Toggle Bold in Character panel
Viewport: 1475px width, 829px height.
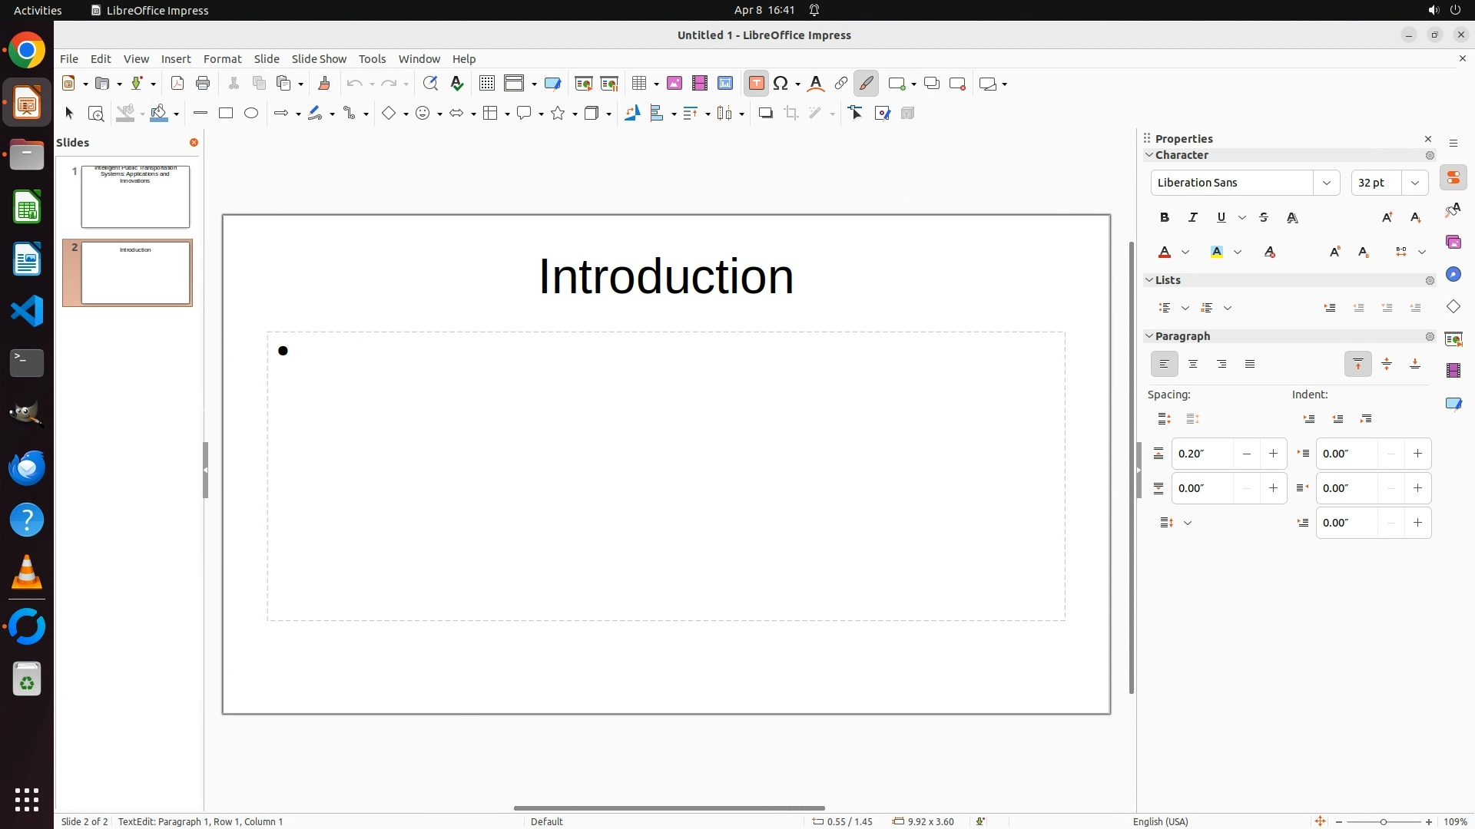[x=1165, y=218]
